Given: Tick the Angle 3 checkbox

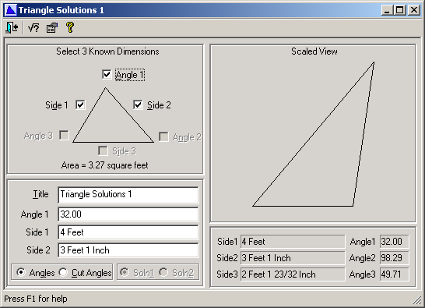Looking at the screenshot, I should 65,135.
